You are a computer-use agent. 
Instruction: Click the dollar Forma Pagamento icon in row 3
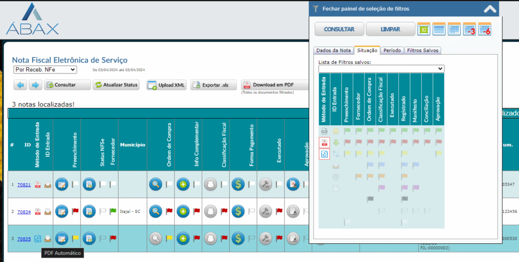pyautogui.click(x=238, y=237)
